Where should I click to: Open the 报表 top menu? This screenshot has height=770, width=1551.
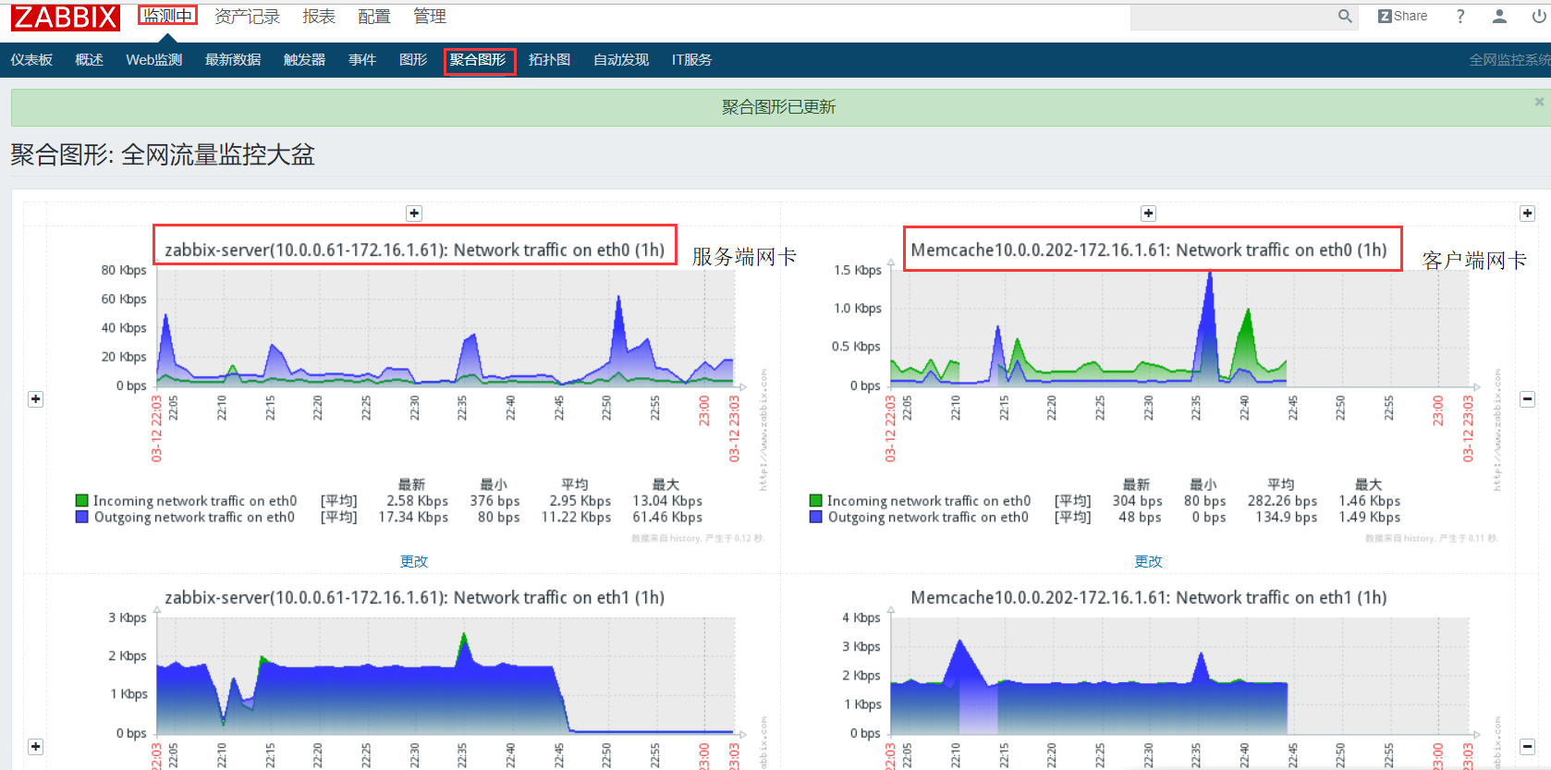(x=319, y=16)
